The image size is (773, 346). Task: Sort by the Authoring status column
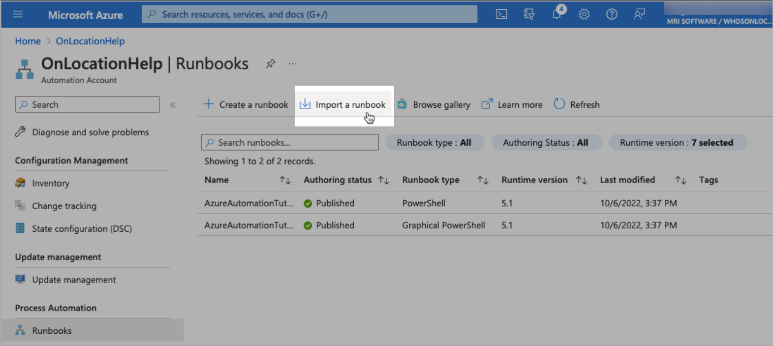[384, 180]
